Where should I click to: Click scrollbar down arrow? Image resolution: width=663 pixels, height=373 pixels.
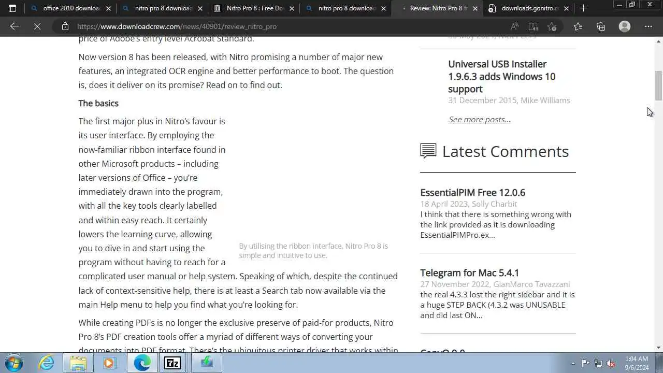click(x=658, y=348)
